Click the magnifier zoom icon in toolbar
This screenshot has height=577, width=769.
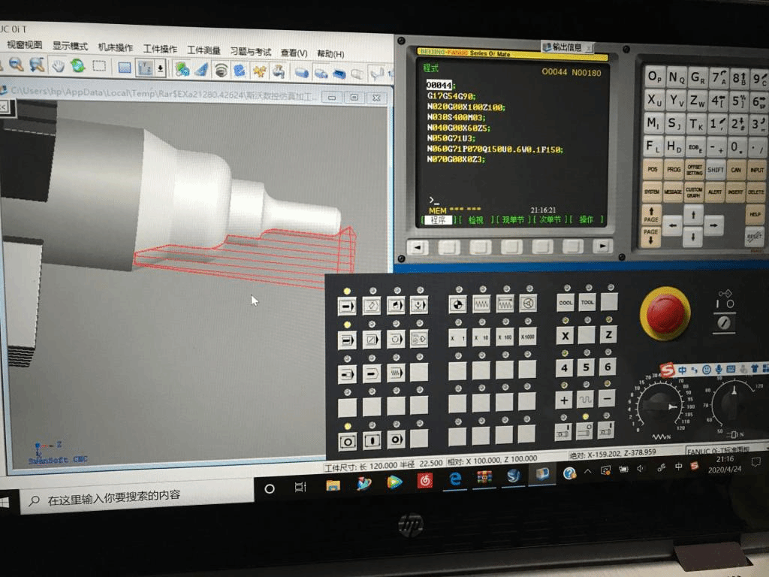17,64
